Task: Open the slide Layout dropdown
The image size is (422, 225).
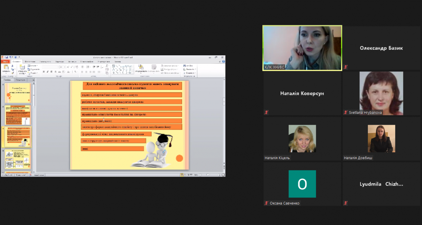Action: pos(33,65)
